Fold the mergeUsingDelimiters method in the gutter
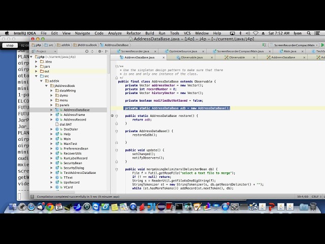The image size is (325, 244). pos(116,169)
